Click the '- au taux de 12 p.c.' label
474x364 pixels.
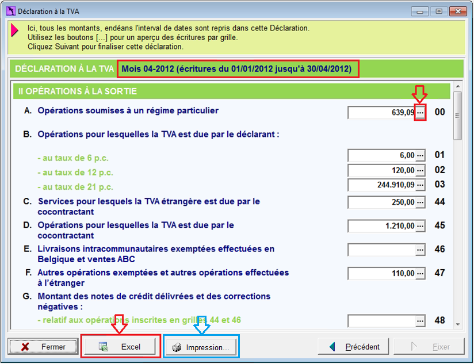75,173
